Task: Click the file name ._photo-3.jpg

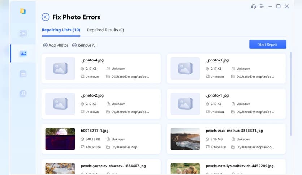Action: (x=217, y=60)
